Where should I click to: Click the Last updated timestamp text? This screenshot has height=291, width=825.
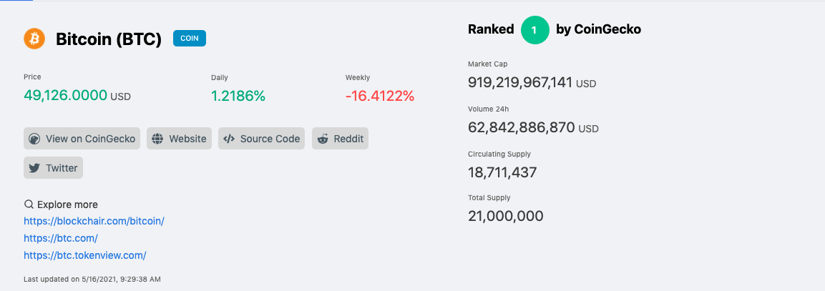[92, 279]
